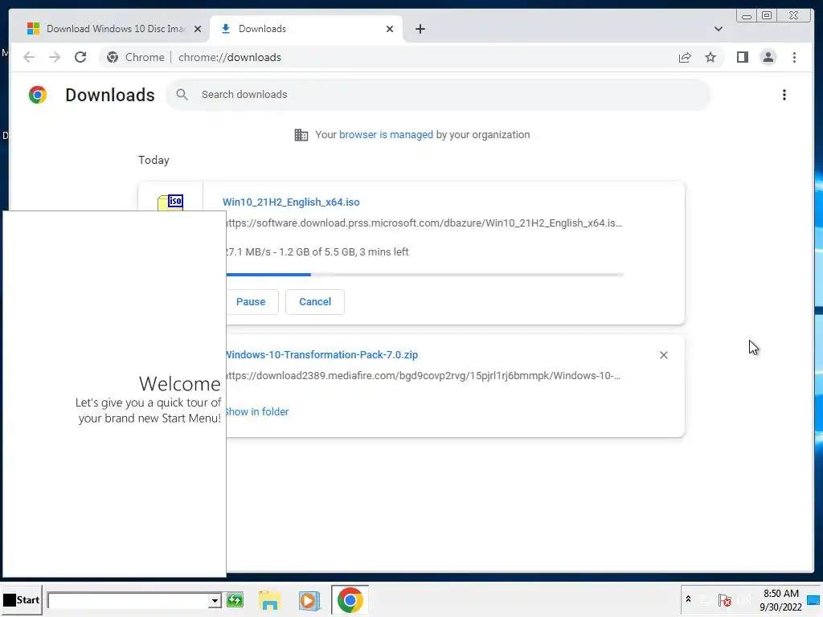
Task: Click the managed organization building icon
Action: click(301, 135)
